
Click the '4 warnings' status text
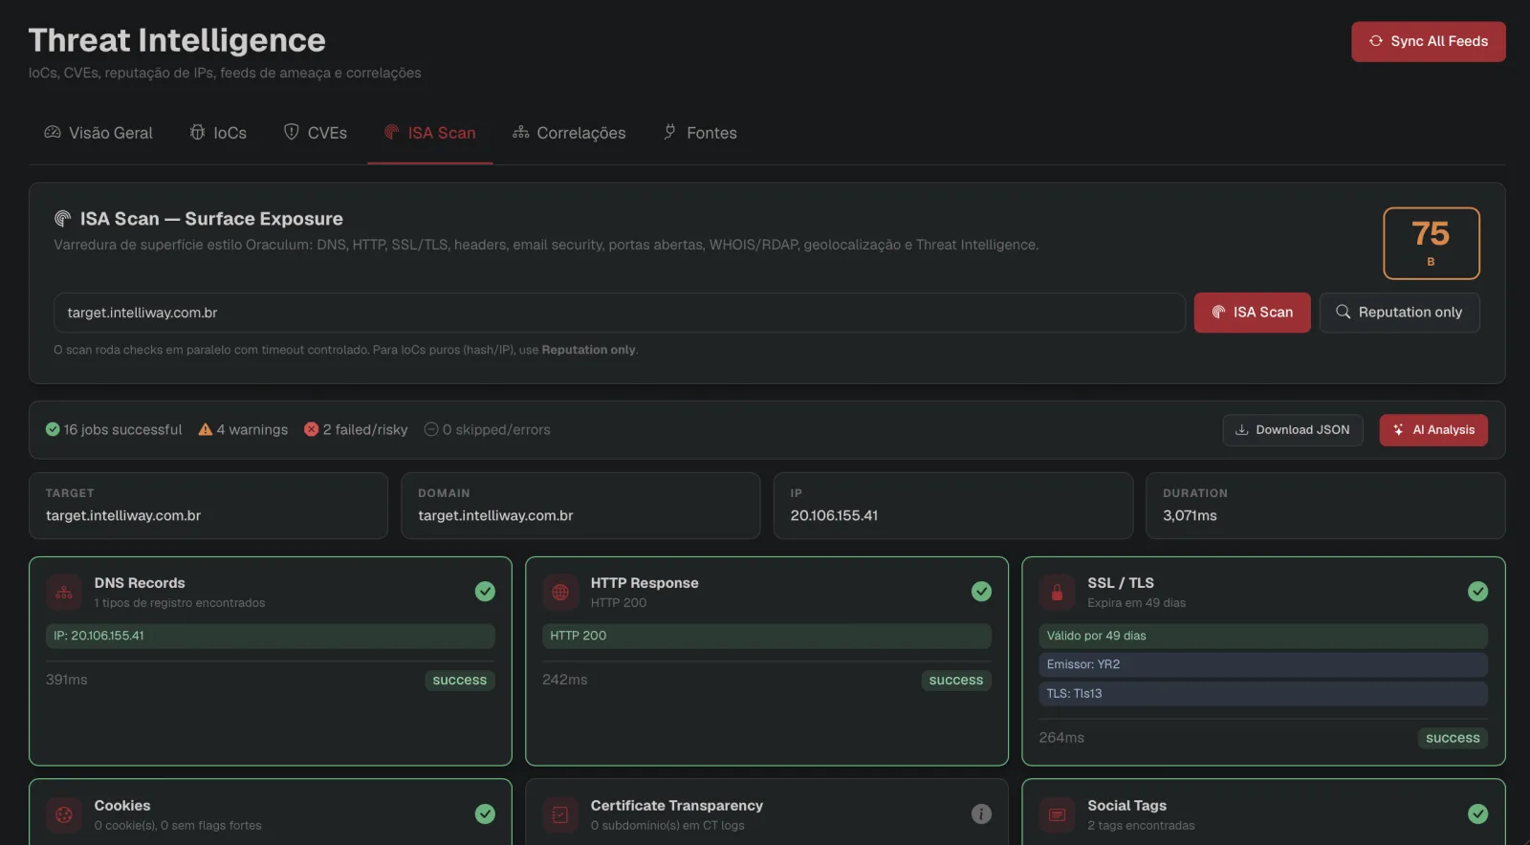pyautogui.click(x=252, y=430)
